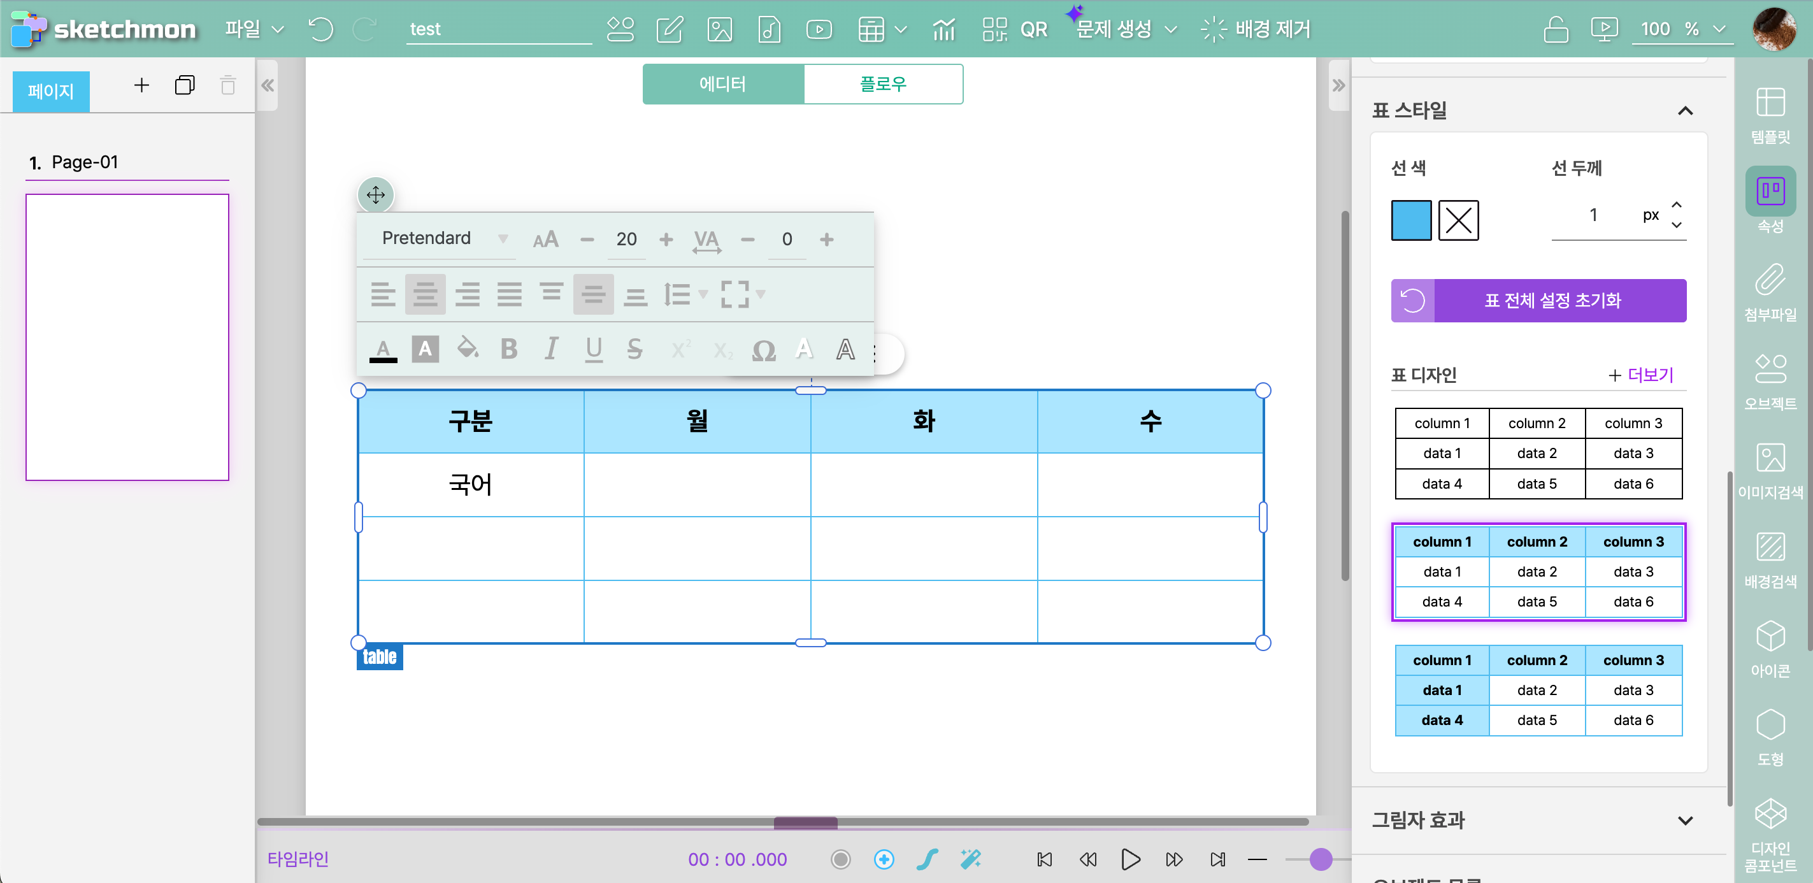Open the Icon library in sidebar
The image size is (1813, 883).
[x=1770, y=648]
